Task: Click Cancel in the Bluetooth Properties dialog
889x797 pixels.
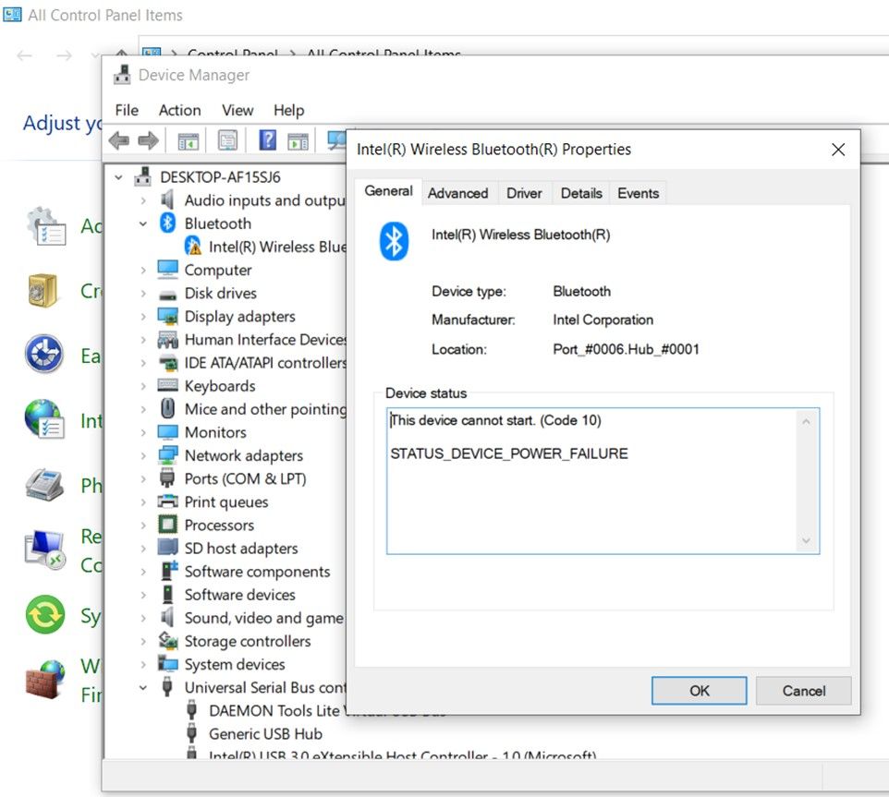Action: click(803, 691)
